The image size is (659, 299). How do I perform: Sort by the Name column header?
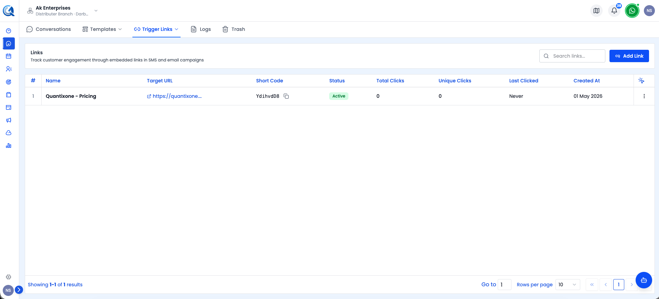coord(53,81)
